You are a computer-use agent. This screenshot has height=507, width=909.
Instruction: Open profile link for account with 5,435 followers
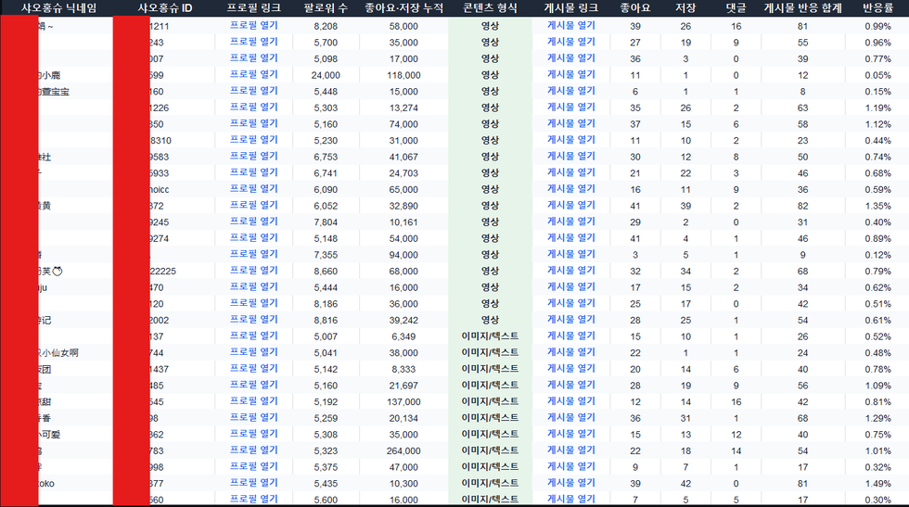[x=254, y=483]
